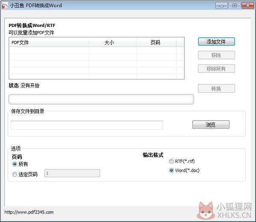Click the 移除 button

click(216, 55)
